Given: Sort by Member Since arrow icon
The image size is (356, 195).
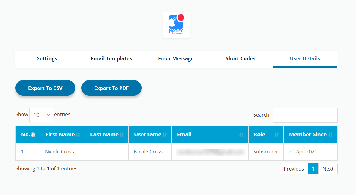Looking at the screenshot, I should 330,134.
